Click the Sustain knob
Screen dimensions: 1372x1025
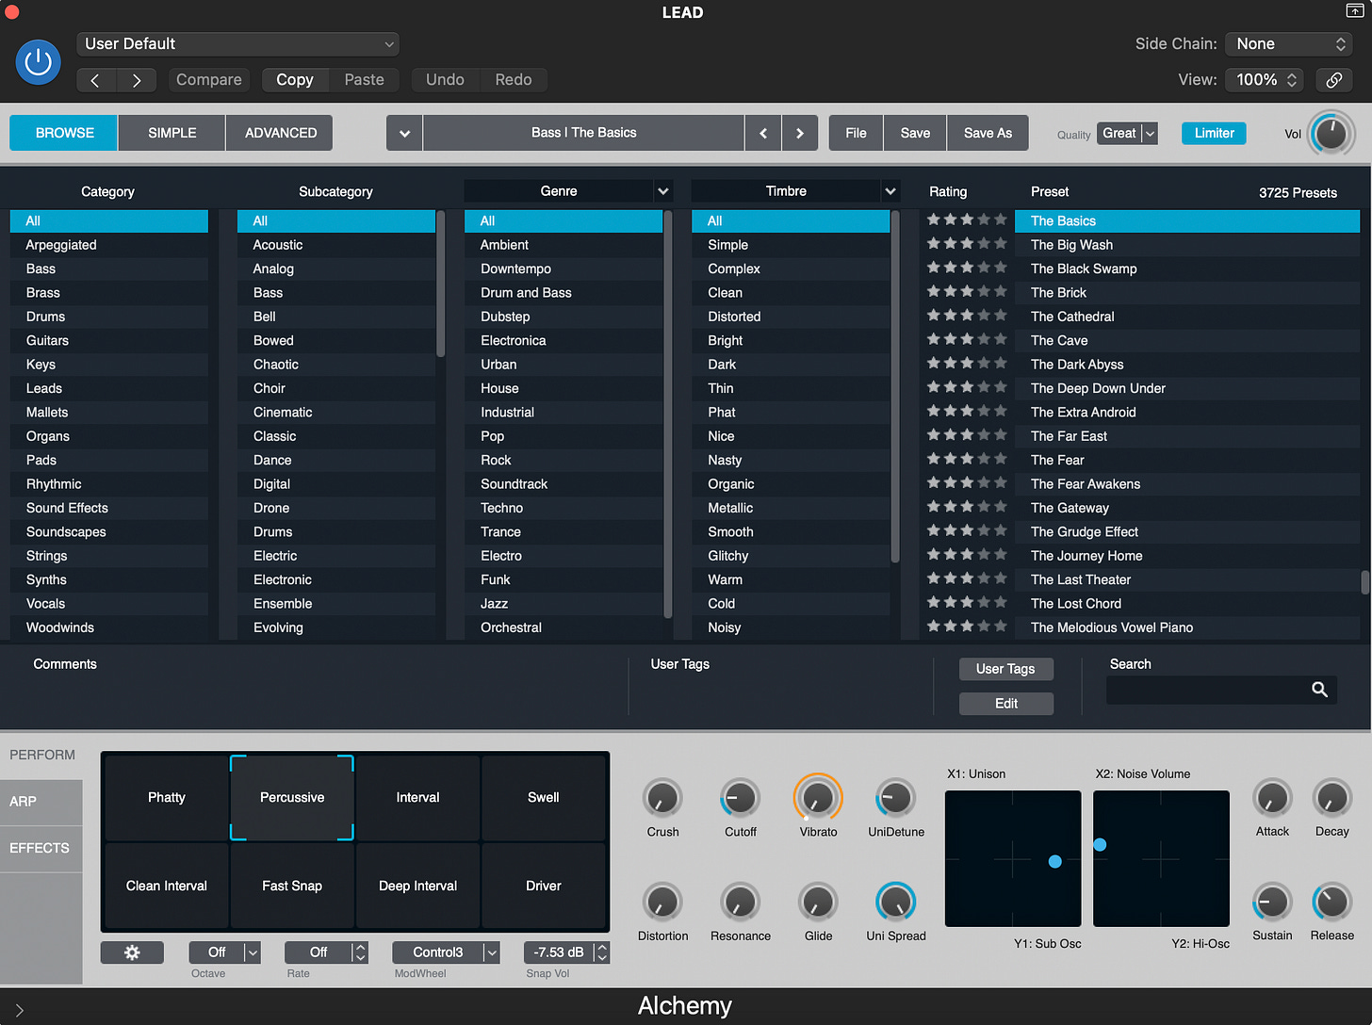pyautogui.click(x=1272, y=902)
